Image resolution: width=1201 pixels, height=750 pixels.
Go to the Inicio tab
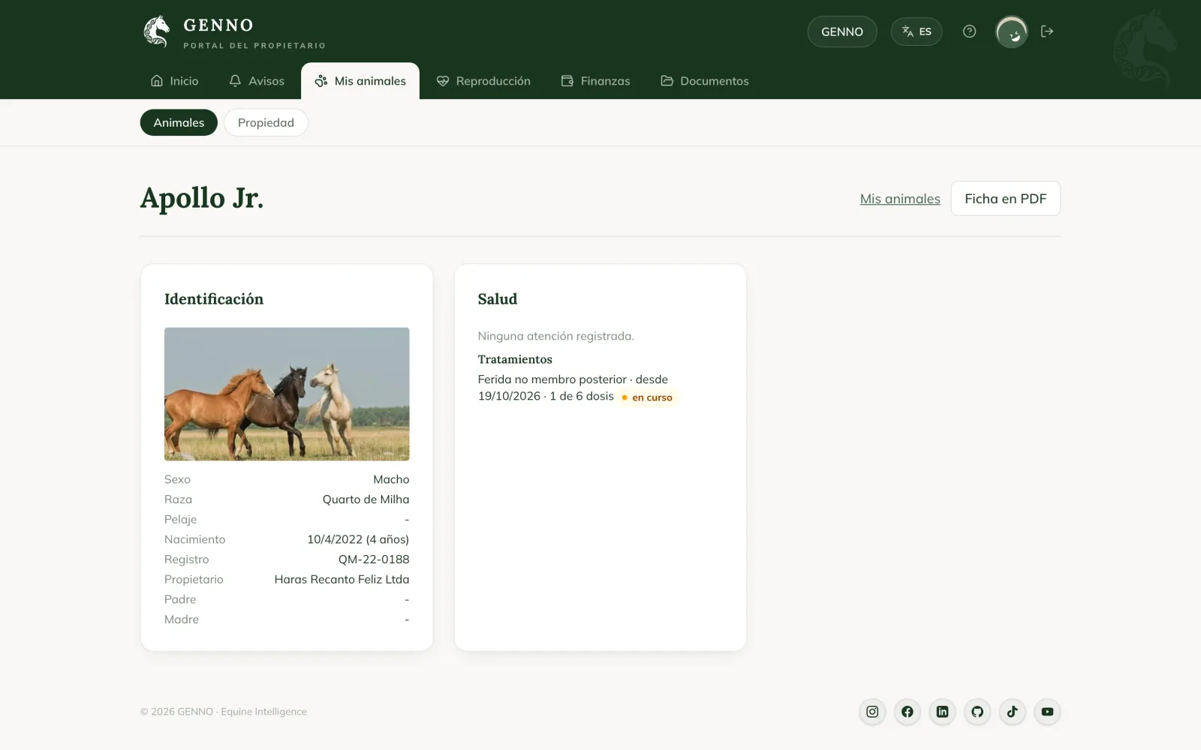pos(174,81)
